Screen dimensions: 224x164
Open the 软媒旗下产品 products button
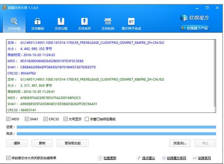[x=195, y=28]
